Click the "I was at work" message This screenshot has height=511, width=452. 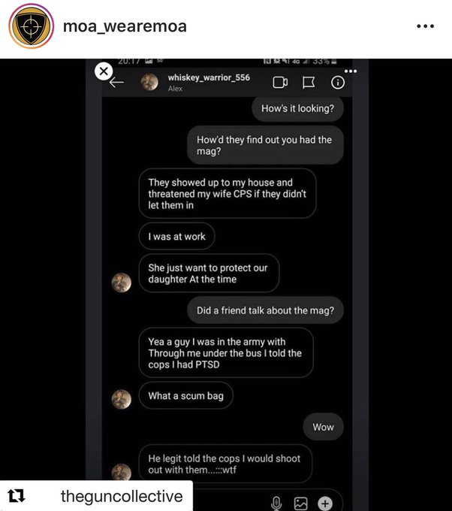[x=177, y=236]
